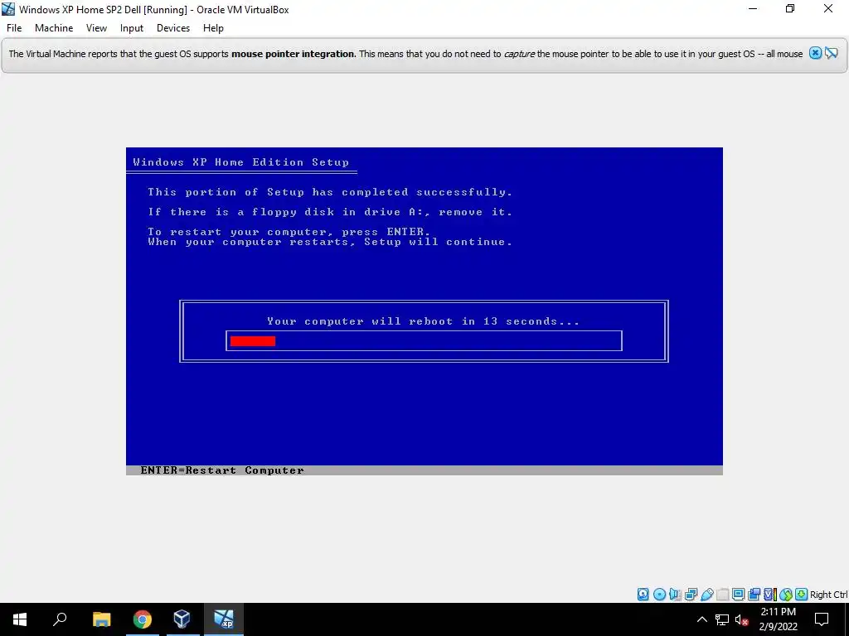
Task: Open the Windows notification center
Action: tap(822, 619)
